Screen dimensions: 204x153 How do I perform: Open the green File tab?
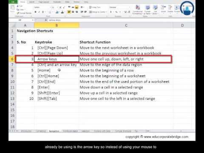(13, 2)
